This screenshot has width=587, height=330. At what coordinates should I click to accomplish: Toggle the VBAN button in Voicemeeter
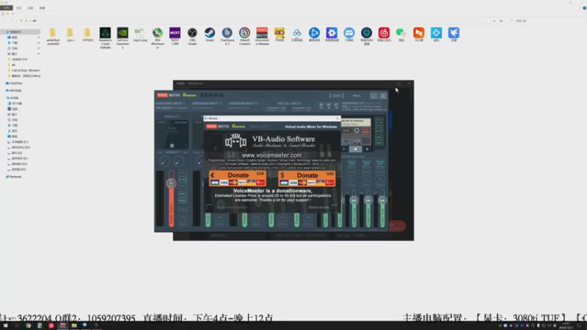pyautogui.click(x=336, y=96)
